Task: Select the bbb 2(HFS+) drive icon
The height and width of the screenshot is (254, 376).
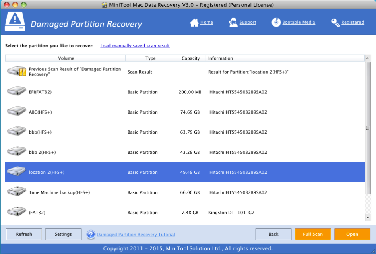Action: [17, 152]
